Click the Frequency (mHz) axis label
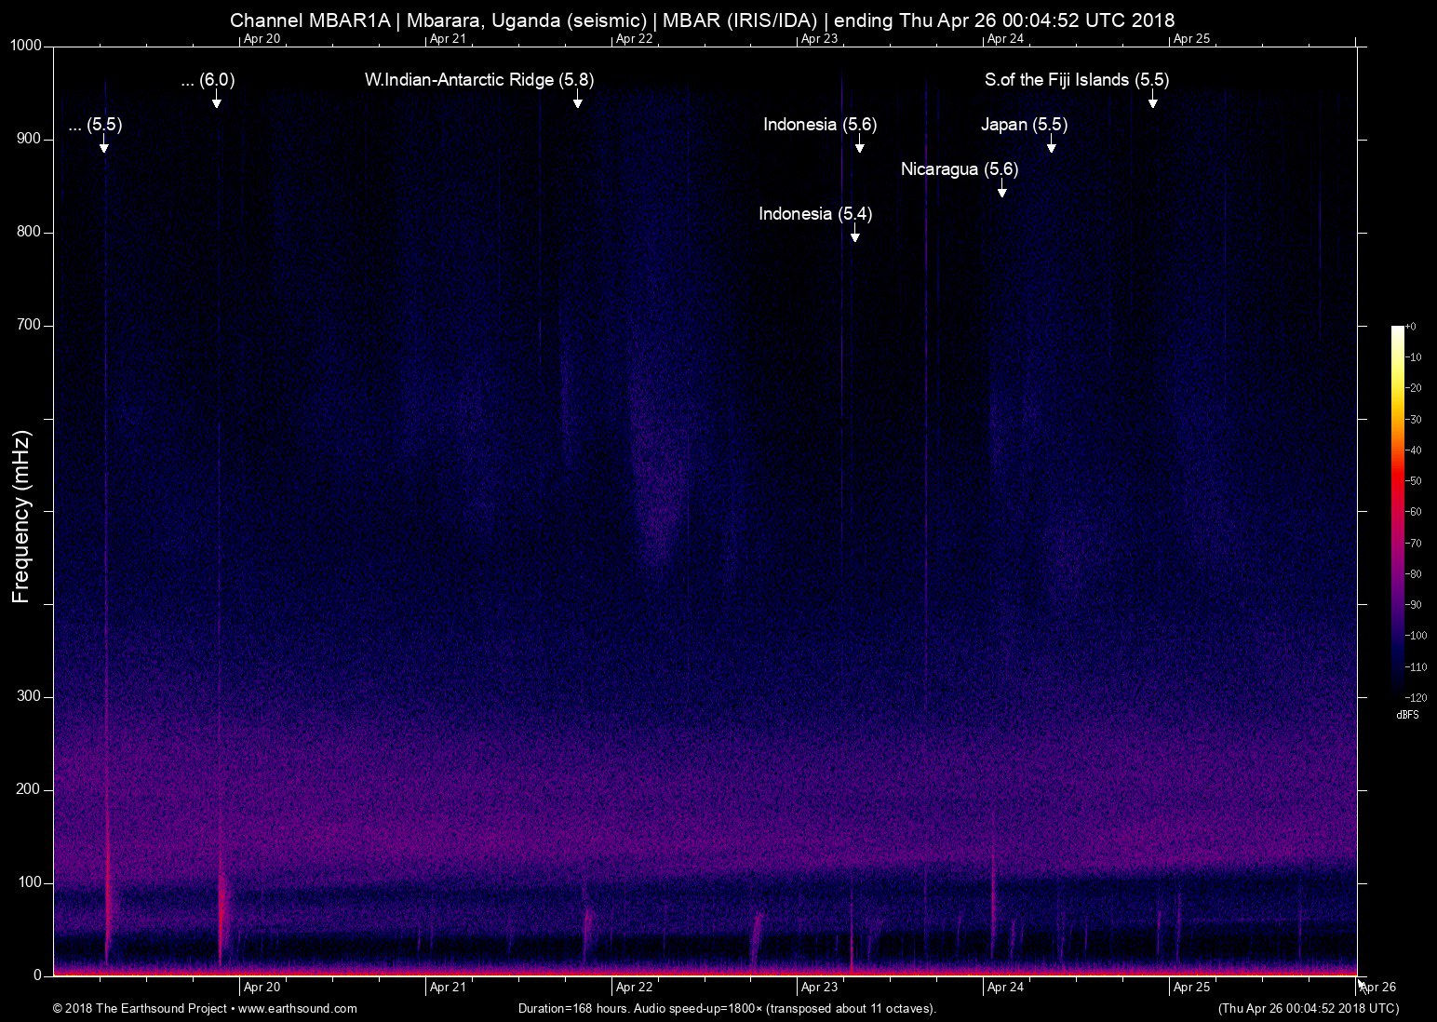Viewport: 1437px width, 1022px height. pos(21,517)
